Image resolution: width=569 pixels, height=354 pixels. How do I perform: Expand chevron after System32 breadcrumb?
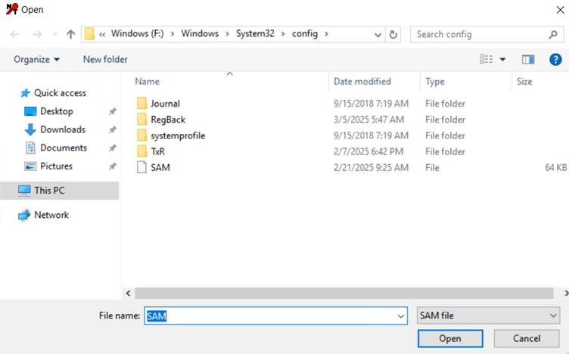click(x=283, y=34)
